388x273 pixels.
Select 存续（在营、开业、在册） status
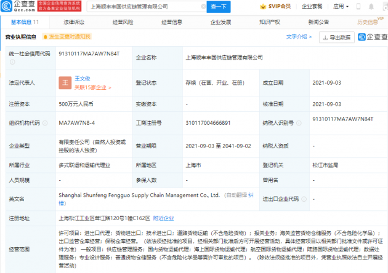click(215, 83)
